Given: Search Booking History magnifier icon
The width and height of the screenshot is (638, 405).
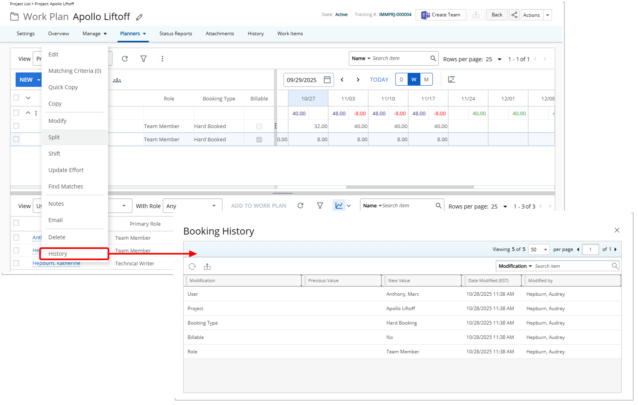Looking at the screenshot, I should [x=615, y=266].
